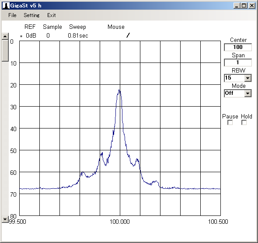Maximize the GigaSt window
This screenshot has height=243, width=258.
(244, 6)
